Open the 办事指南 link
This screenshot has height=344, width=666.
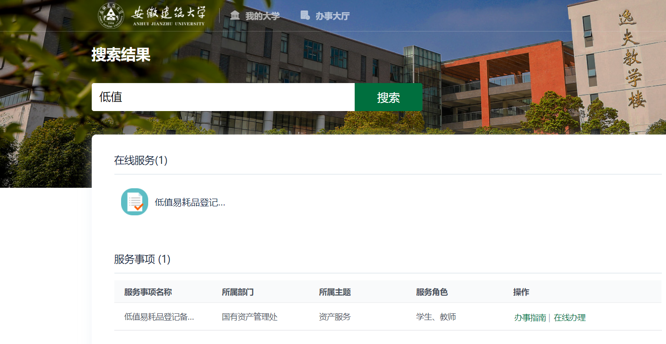click(530, 317)
